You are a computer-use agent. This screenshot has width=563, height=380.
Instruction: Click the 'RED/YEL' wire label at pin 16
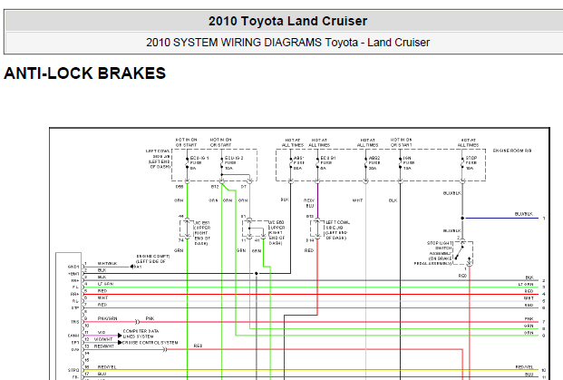pyautogui.click(x=107, y=367)
